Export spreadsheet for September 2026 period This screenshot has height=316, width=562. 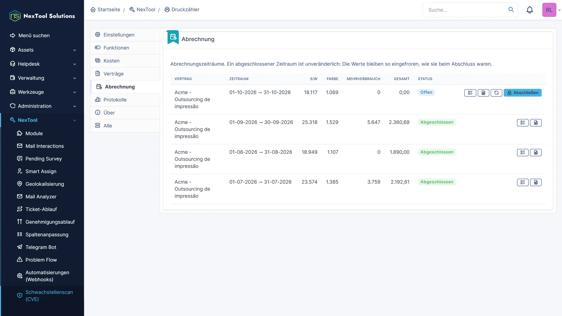[x=536, y=123]
